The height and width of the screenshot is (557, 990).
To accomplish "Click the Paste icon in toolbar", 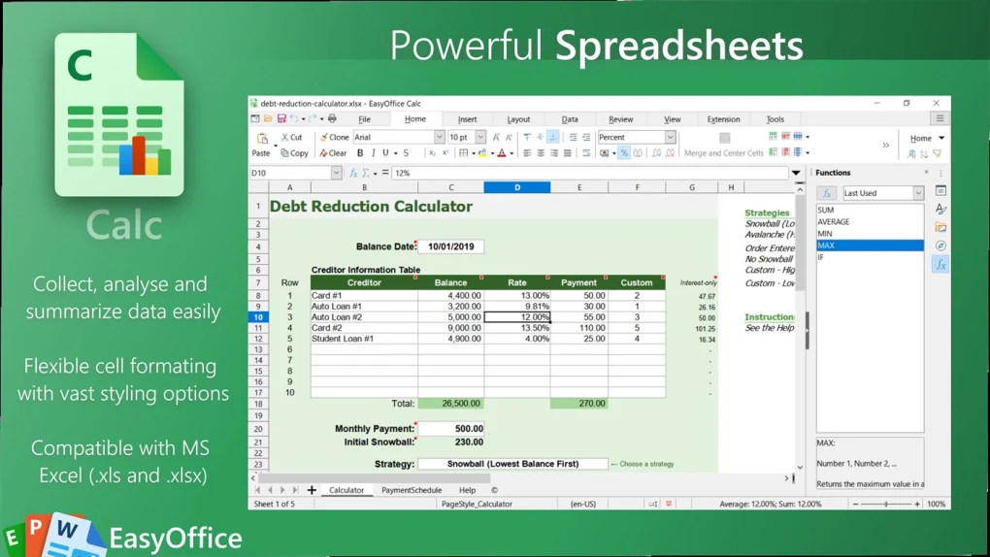I will 261,142.
